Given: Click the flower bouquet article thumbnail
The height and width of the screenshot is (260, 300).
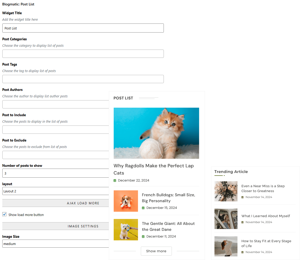Looking at the screenshot, I should coord(226,191).
